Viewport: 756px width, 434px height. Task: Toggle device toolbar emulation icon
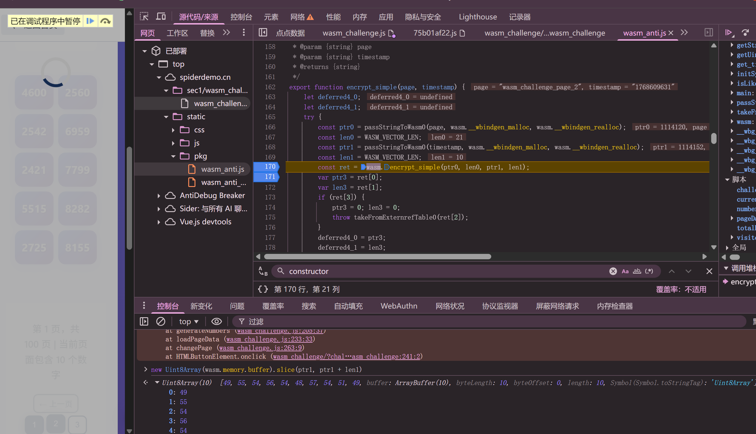click(x=161, y=16)
